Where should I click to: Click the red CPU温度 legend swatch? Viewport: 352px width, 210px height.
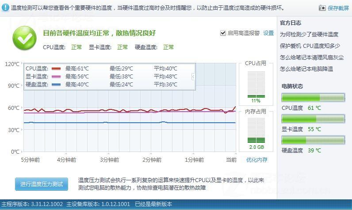click(x=56, y=69)
